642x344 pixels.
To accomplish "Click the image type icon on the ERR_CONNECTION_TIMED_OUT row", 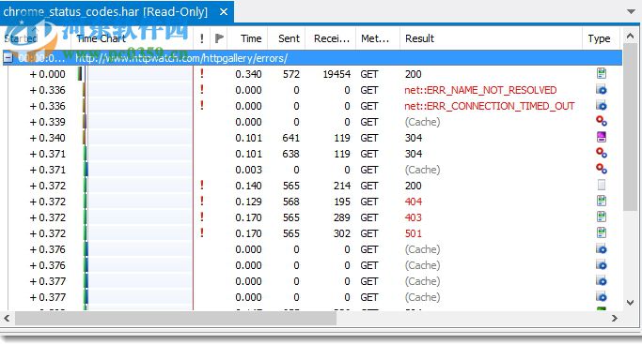I will tap(601, 106).
